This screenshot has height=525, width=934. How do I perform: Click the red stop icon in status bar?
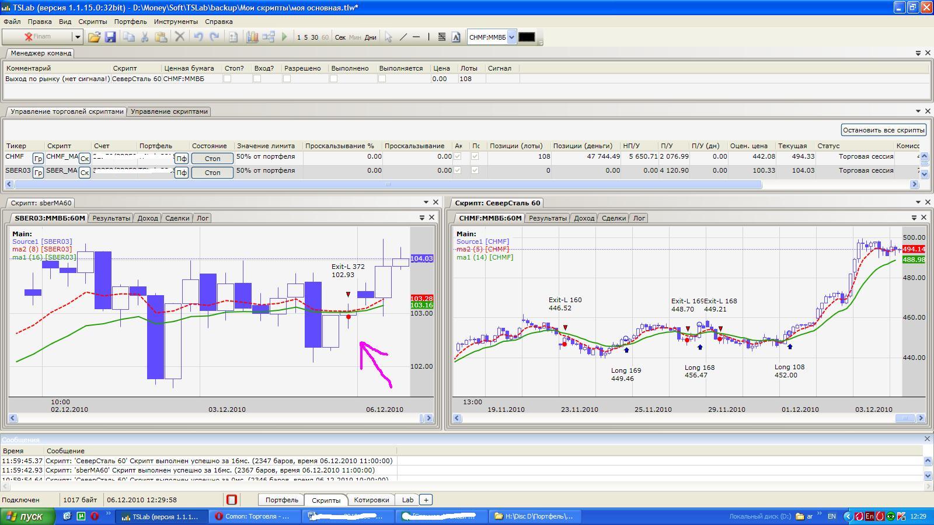(232, 500)
